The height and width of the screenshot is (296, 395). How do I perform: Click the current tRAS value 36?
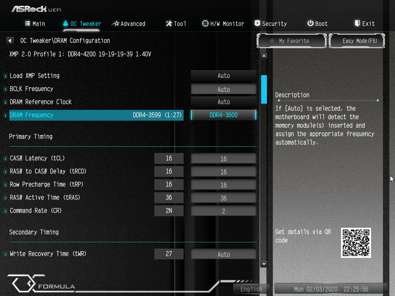[169, 198]
